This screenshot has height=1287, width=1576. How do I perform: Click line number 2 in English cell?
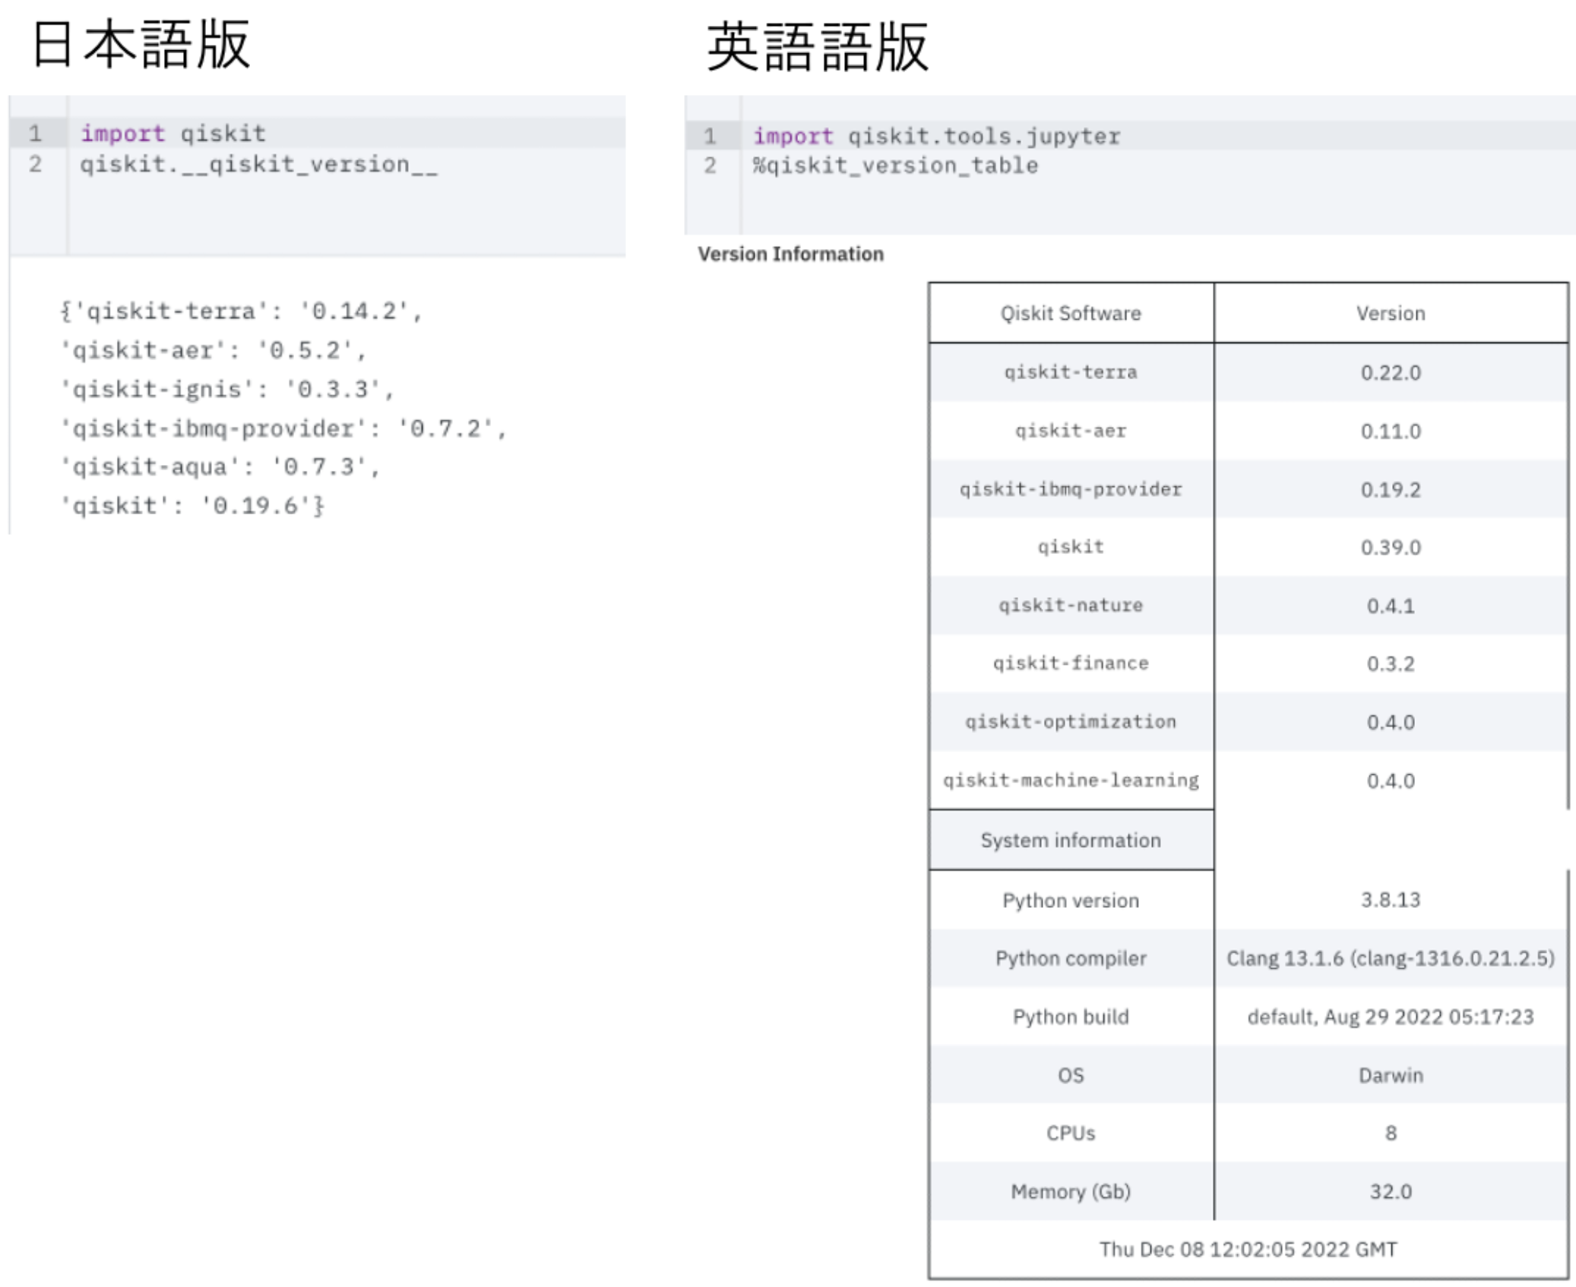point(710,166)
